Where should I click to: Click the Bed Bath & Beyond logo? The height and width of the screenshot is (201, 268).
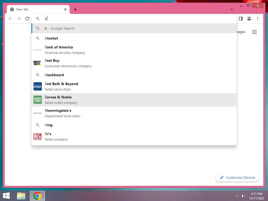click(x=38, y=86)
